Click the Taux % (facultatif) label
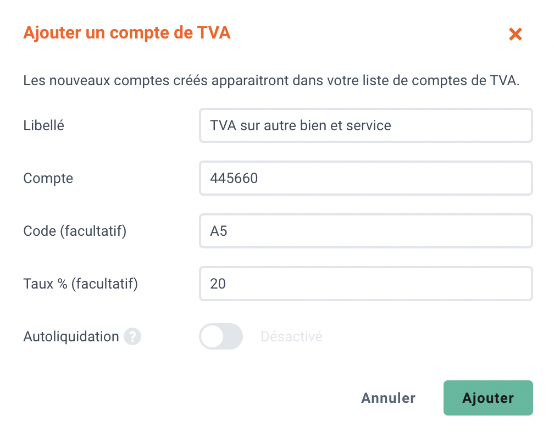The image size is (554, 432). (81, 284)
